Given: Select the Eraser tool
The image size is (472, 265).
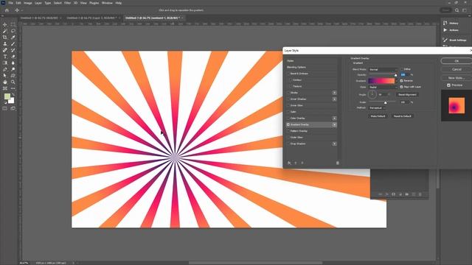Looking at the screenshot, I should coord(13,57).
